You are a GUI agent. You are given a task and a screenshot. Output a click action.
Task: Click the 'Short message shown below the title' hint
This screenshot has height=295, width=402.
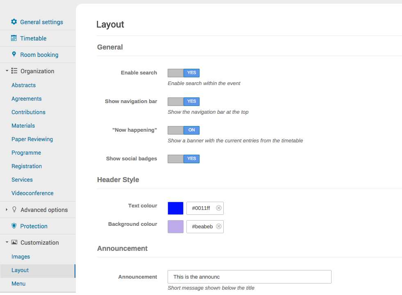[x=211, y=288]
